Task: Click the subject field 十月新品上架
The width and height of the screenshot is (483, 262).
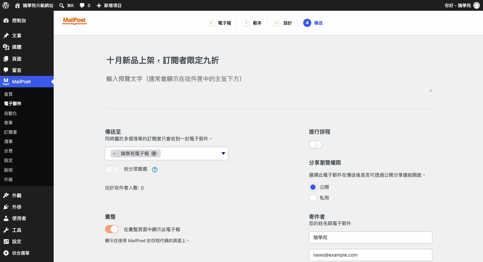Action: tap(268, 60)
